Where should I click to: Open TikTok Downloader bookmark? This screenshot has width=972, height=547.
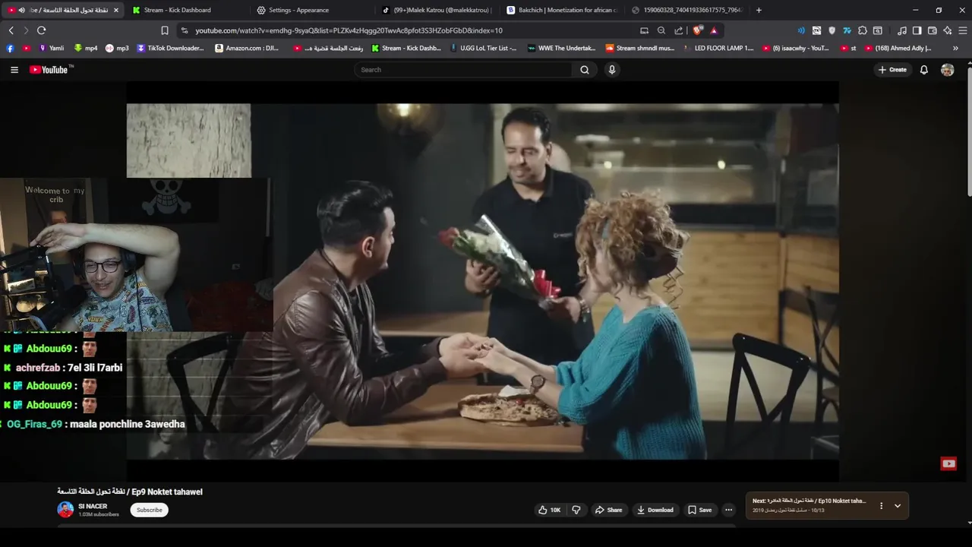(x=170, y=48)
